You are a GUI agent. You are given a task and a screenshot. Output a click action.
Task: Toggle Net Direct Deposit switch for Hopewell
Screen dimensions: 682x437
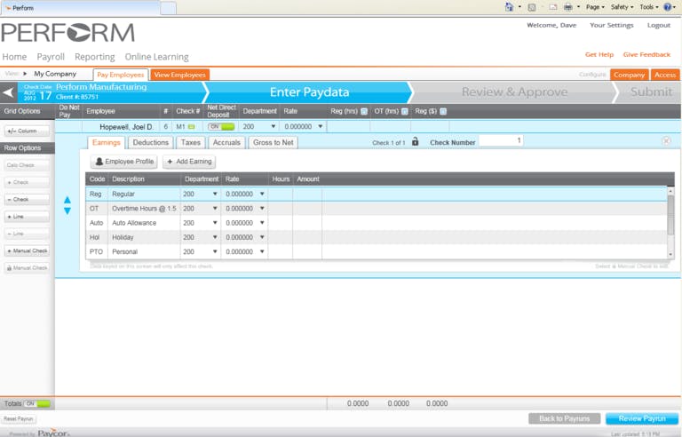click(x=221, y=127)
